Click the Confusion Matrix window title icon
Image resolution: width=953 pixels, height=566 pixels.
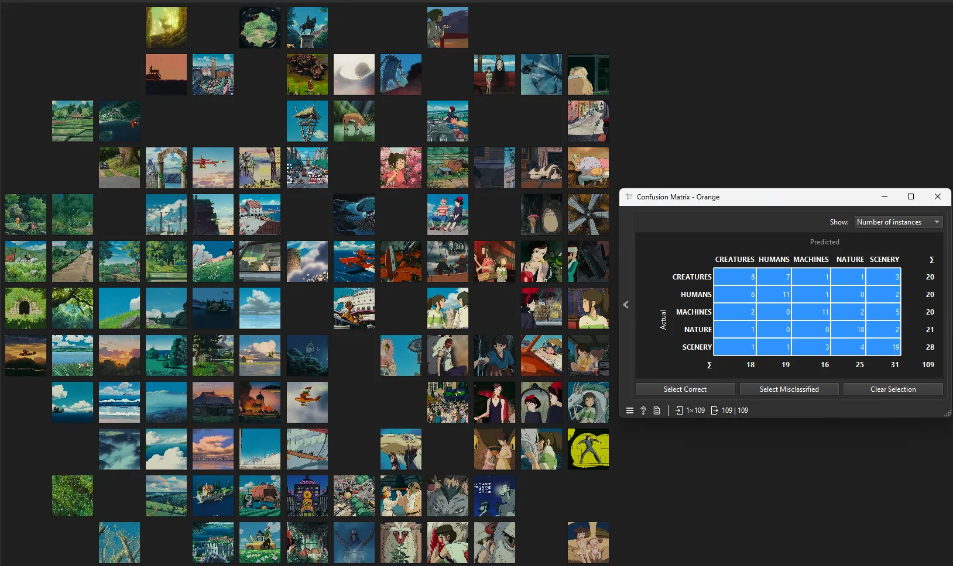pos(629,197)
